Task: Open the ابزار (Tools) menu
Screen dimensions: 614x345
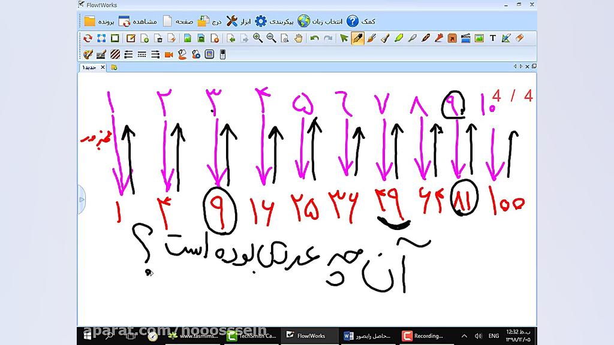Action: 239,22
